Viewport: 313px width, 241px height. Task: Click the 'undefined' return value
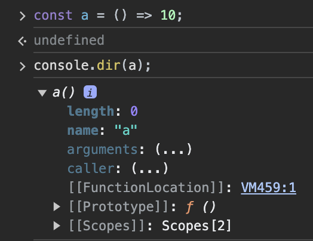(x=69, y=41)
